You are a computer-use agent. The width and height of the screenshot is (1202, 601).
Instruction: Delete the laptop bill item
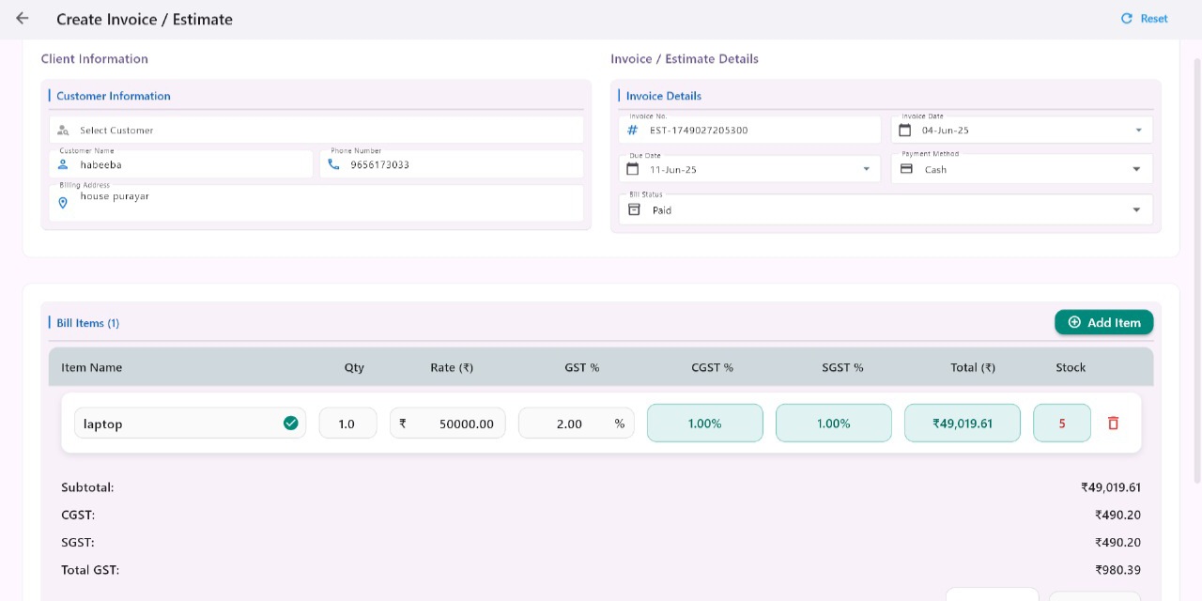click(x=1113, y=424)
